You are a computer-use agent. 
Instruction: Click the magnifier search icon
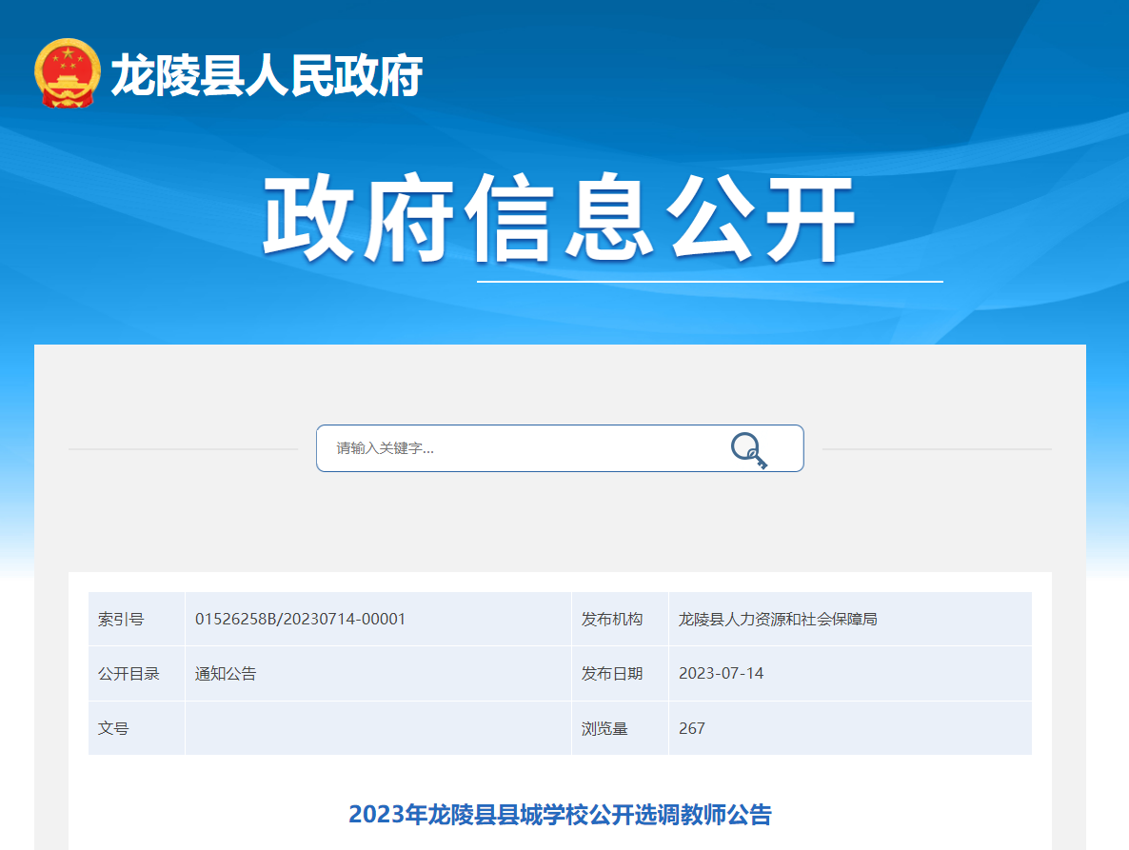749,450
